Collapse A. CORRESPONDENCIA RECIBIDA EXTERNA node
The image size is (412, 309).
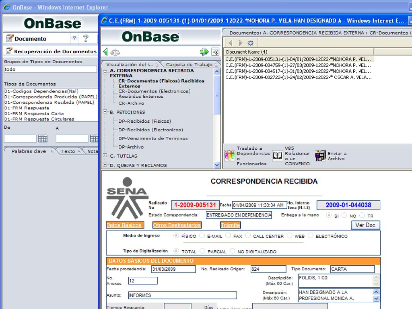[x=105, y=72]
